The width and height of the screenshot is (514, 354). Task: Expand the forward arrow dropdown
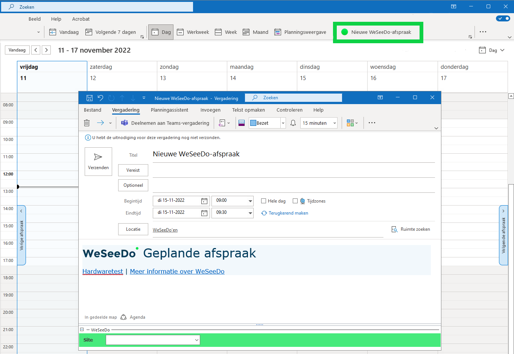pyautogui.click(x=110, y=123)
